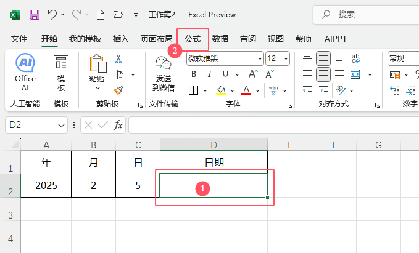The width and height of the screenshot is (419, 253).
Task: Open font color palette dropdown arrow
Action: [257, 90]
